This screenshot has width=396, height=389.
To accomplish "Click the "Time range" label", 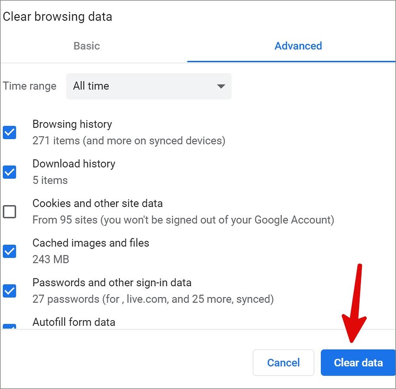I will point(30,86).
